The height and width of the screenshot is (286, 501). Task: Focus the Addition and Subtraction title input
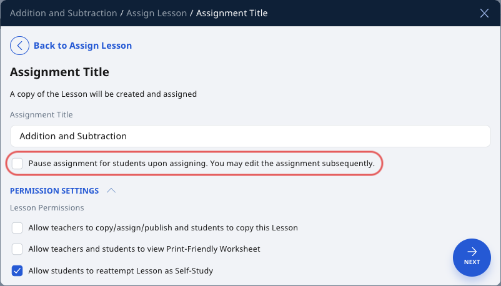pos(250,136)
